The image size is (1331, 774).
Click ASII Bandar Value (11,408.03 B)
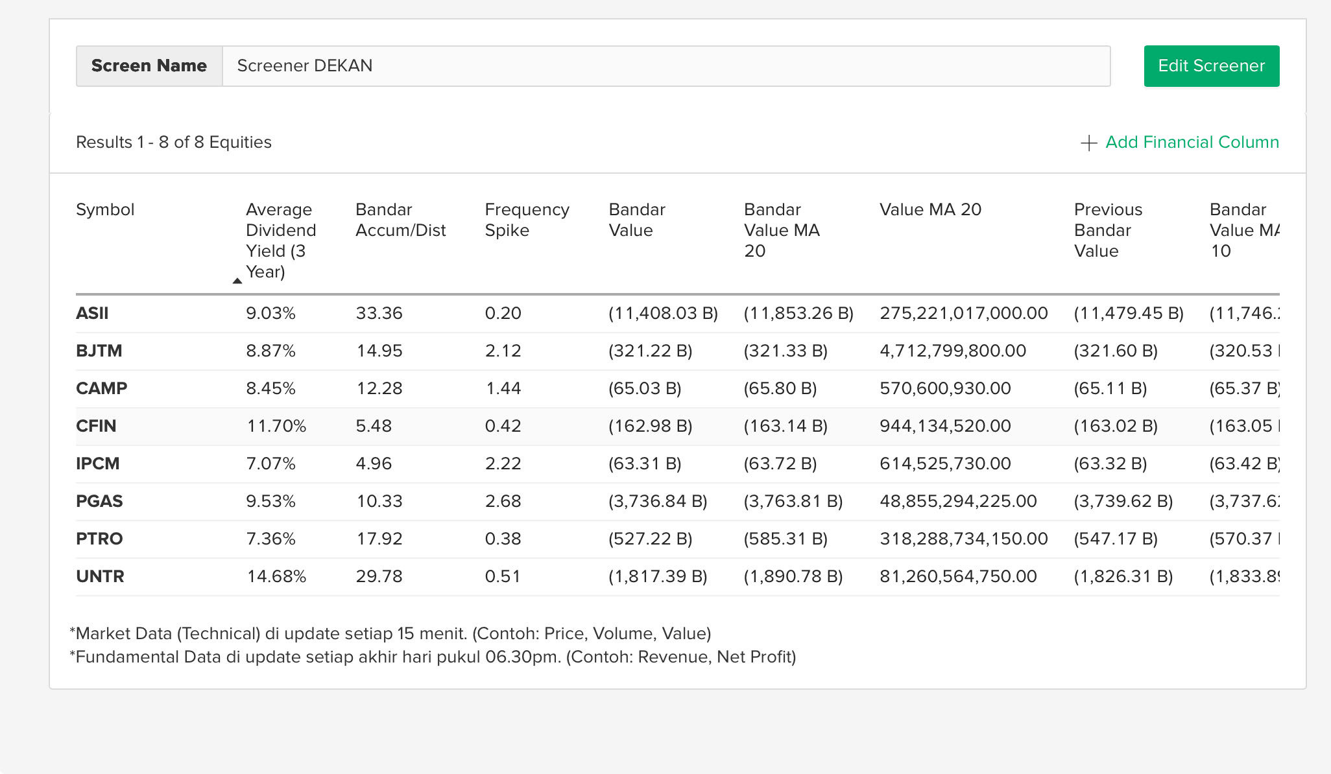pyautogui.click(x=663, y=313)
